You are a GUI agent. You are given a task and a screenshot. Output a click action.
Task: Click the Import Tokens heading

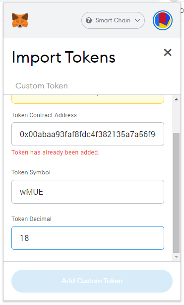(63, 58)
